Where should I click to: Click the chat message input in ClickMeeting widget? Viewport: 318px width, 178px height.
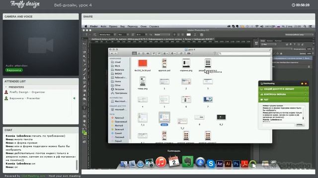pyautogui.click(x=278, y=125)
